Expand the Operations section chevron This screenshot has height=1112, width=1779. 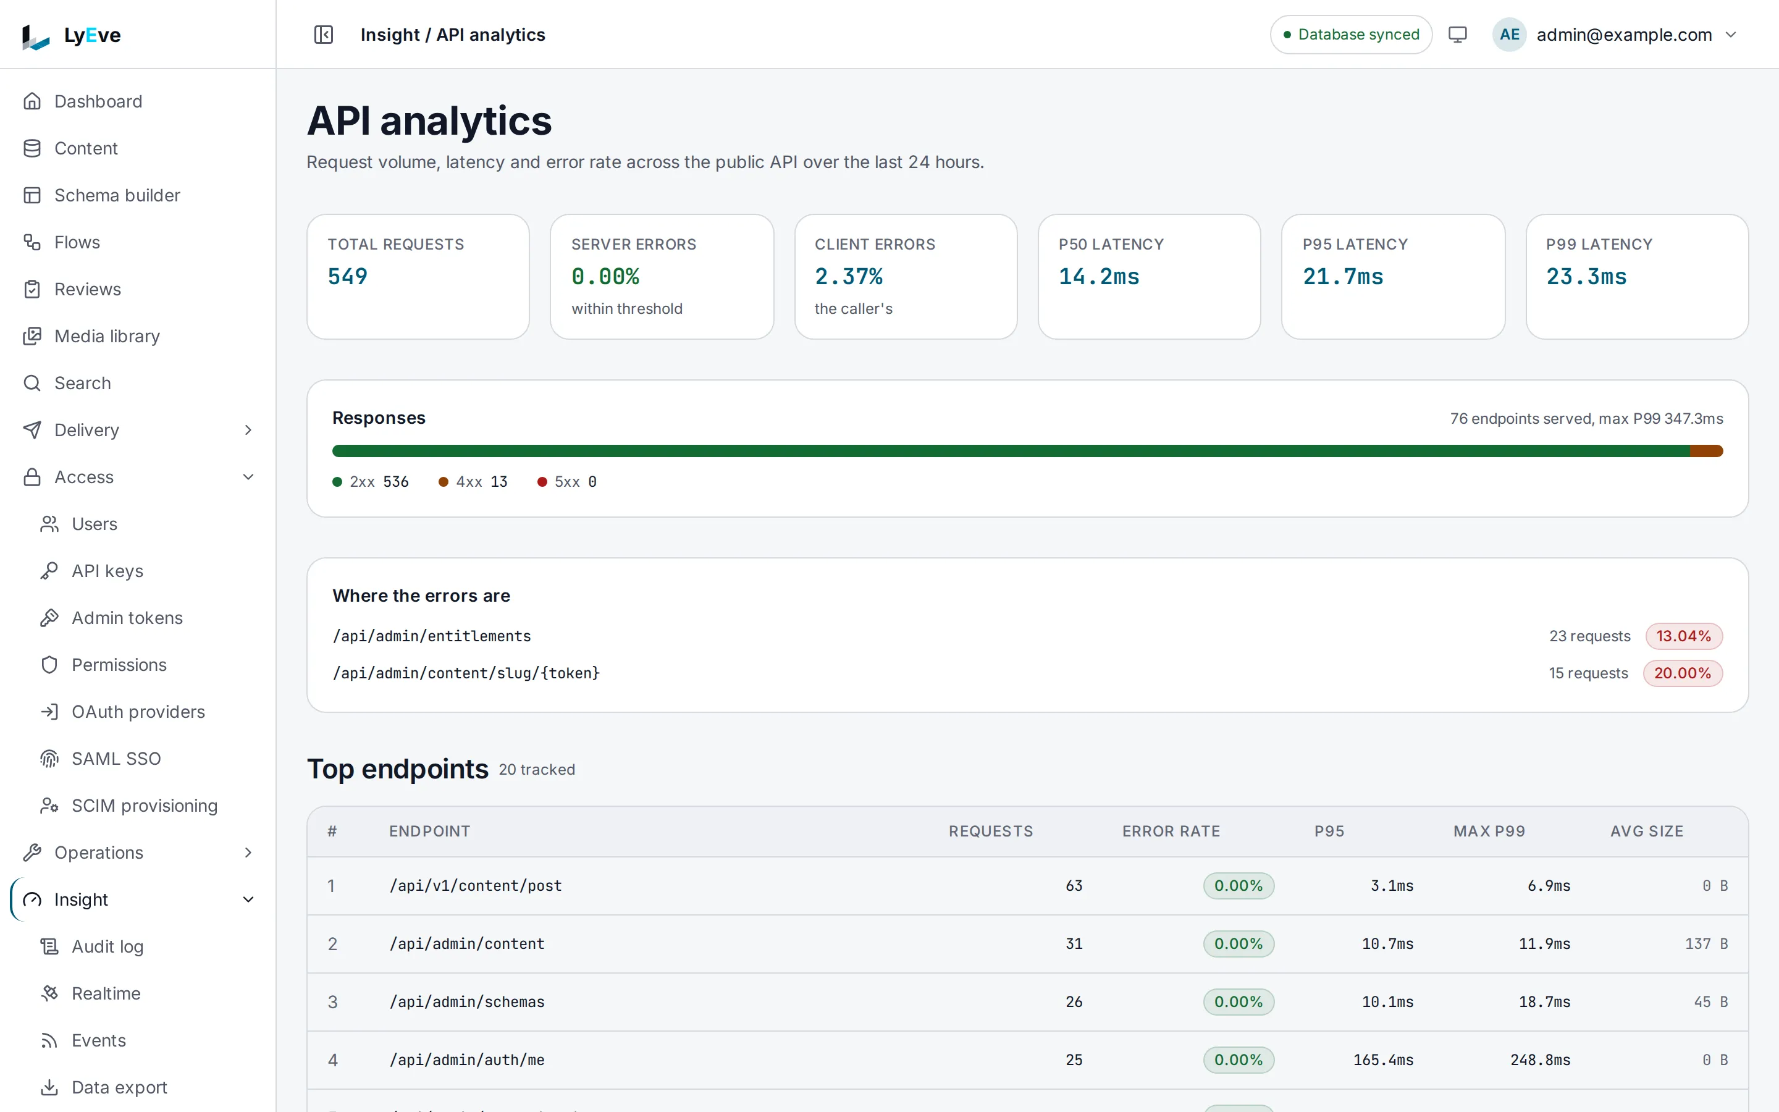coord(248,853)
